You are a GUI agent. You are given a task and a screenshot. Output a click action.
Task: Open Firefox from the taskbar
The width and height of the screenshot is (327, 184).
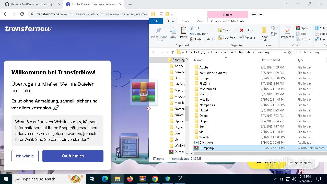[130, 179]
